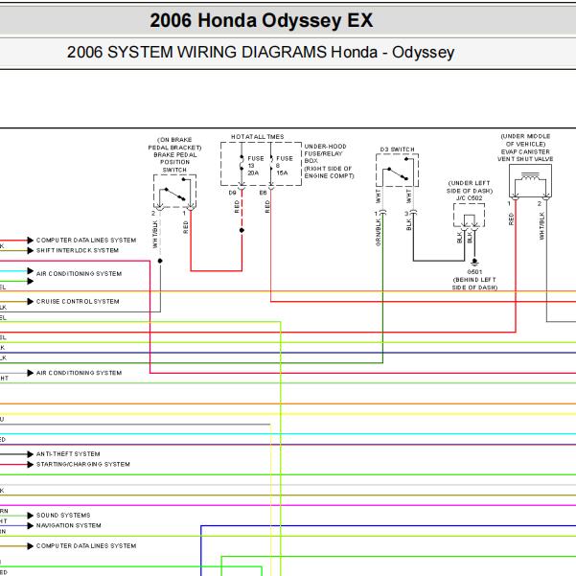Select the "D3 SWITCH" label
This screenshot has height=576, width=576.
point(397,150)
